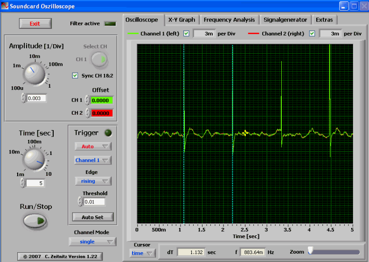Open the Edge rising dropdown
The image size is (369, 262).
(x=93, y=181)
